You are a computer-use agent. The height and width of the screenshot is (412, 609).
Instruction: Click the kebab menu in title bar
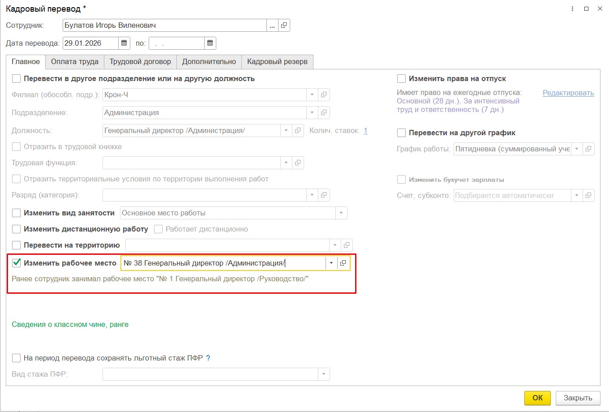coord(572,9)
